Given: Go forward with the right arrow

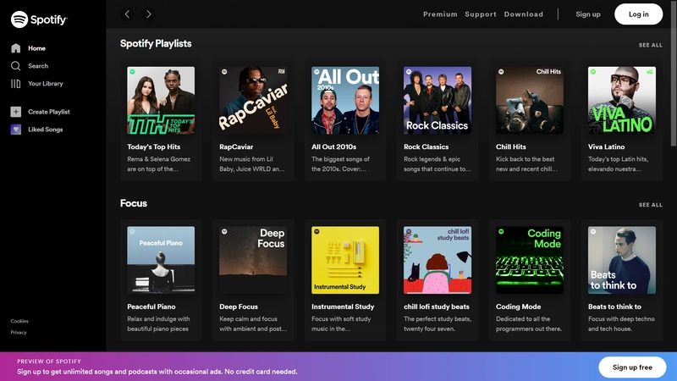Looking at the screenshot, I should pos(149,14).
